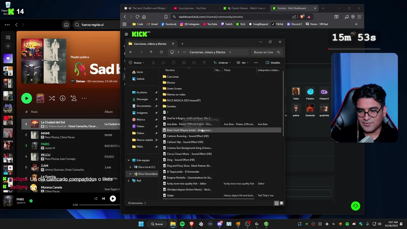Go to Spotify Home
Viewport: 407px width, 229px height.
pos(66,25)
